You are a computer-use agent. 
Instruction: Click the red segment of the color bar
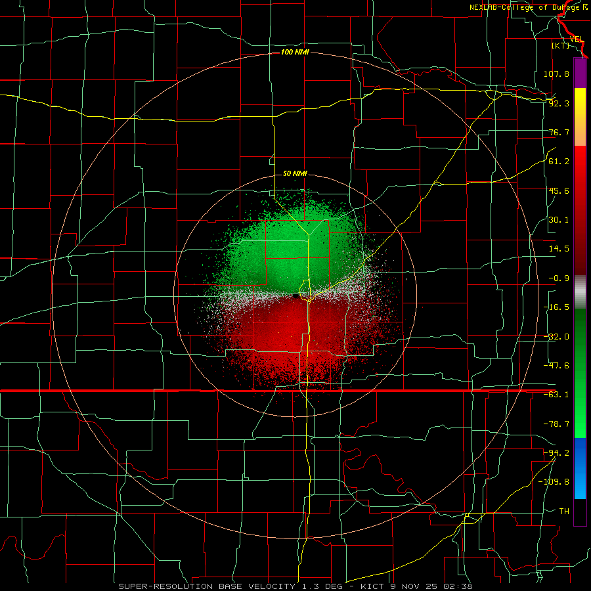(580, 210)
